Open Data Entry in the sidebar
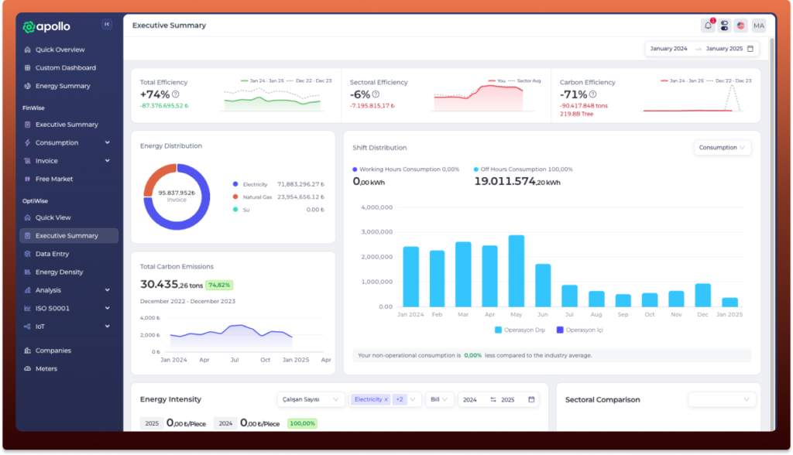793x455 pixels. [x=52, y=254]
